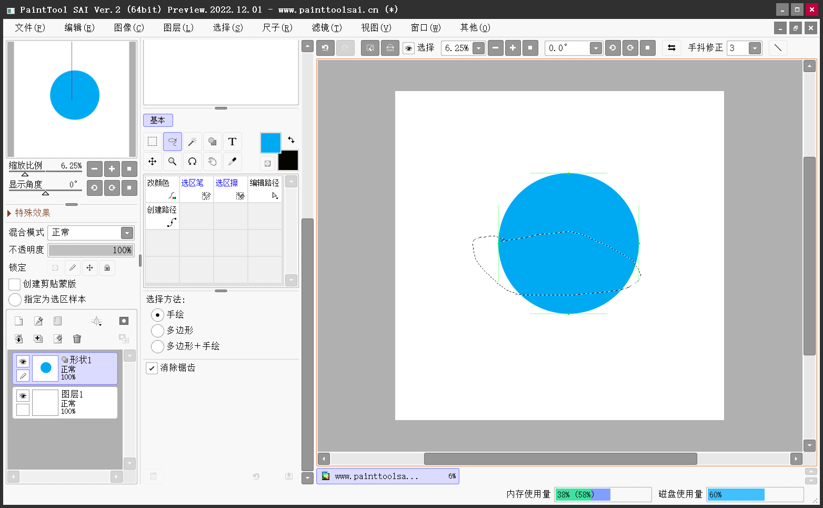Viewport: 823px width, 508px height.
Task: Open the 文件 menu
Action: pos(29,27)
